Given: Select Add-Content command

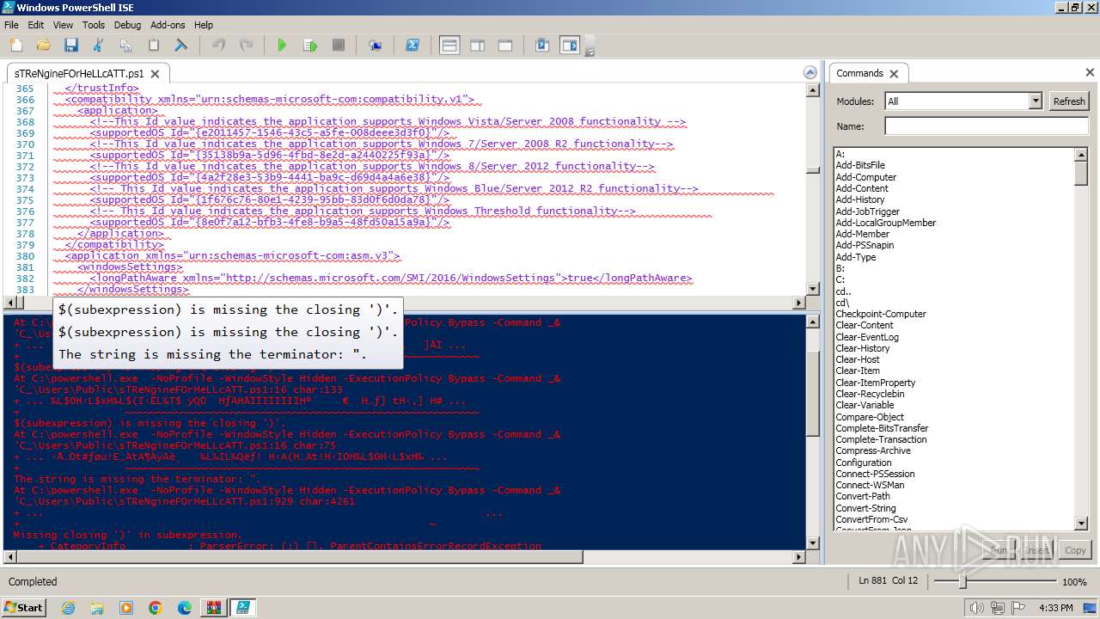Looking at the screenshot, I should tap(862, 188).
